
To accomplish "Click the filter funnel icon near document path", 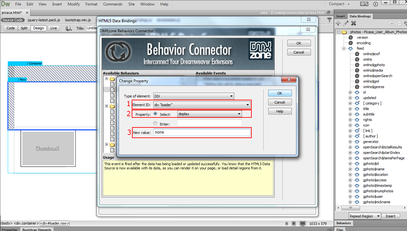I will 329,20.
